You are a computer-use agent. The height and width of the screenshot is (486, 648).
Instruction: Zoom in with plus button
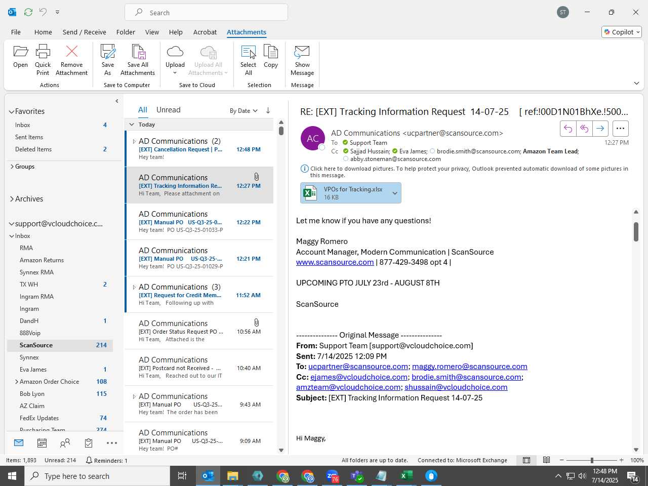click(x=621, y=460)
